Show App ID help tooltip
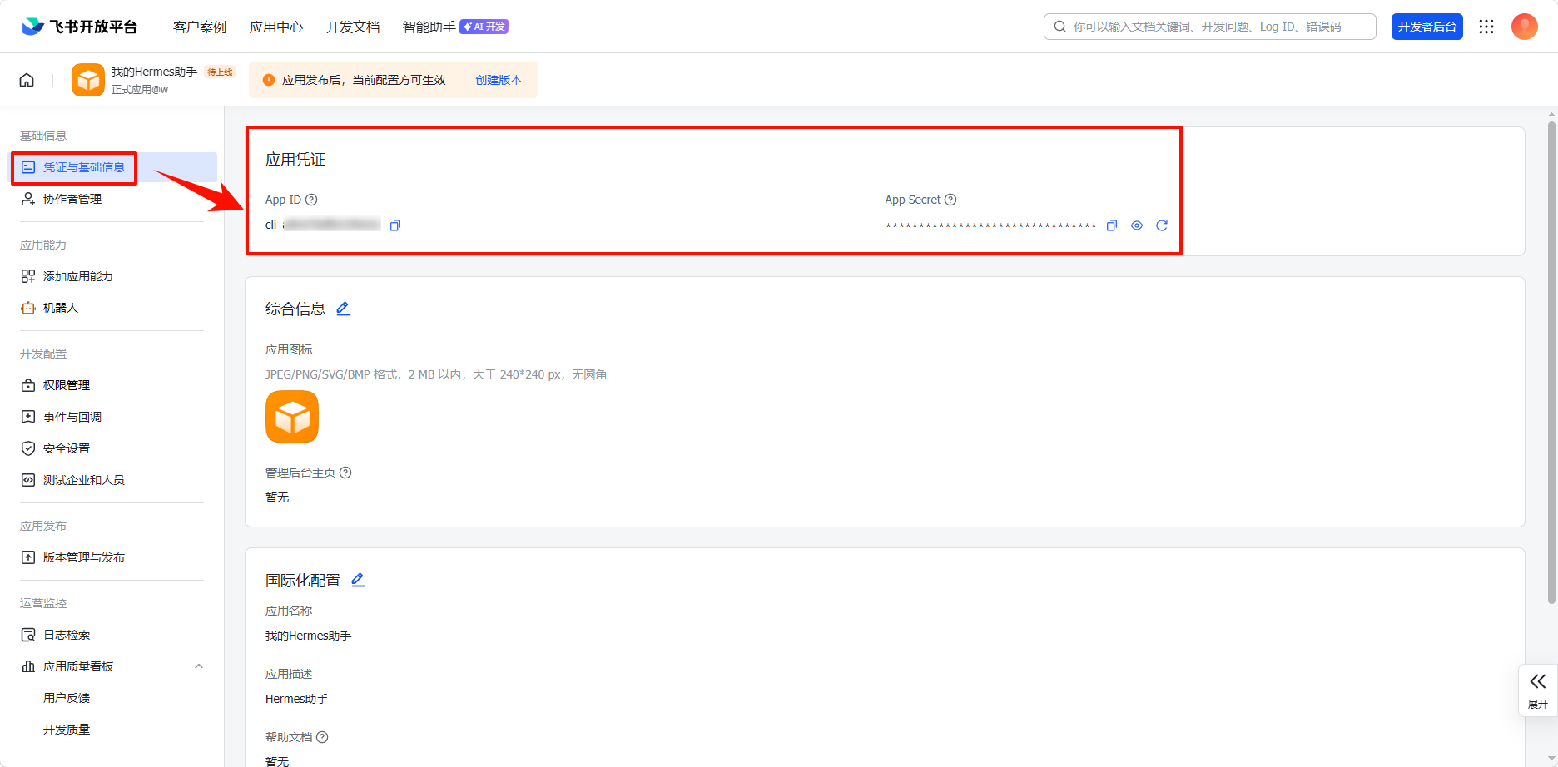The image size is (1558, 767). 311,200
